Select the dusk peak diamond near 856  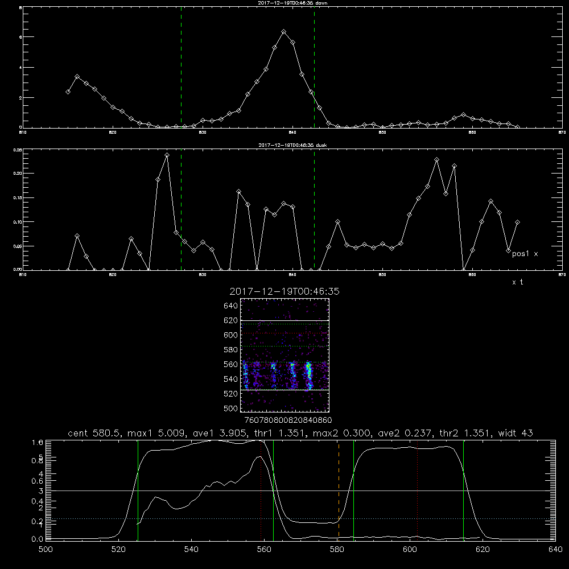pos(436,160)
